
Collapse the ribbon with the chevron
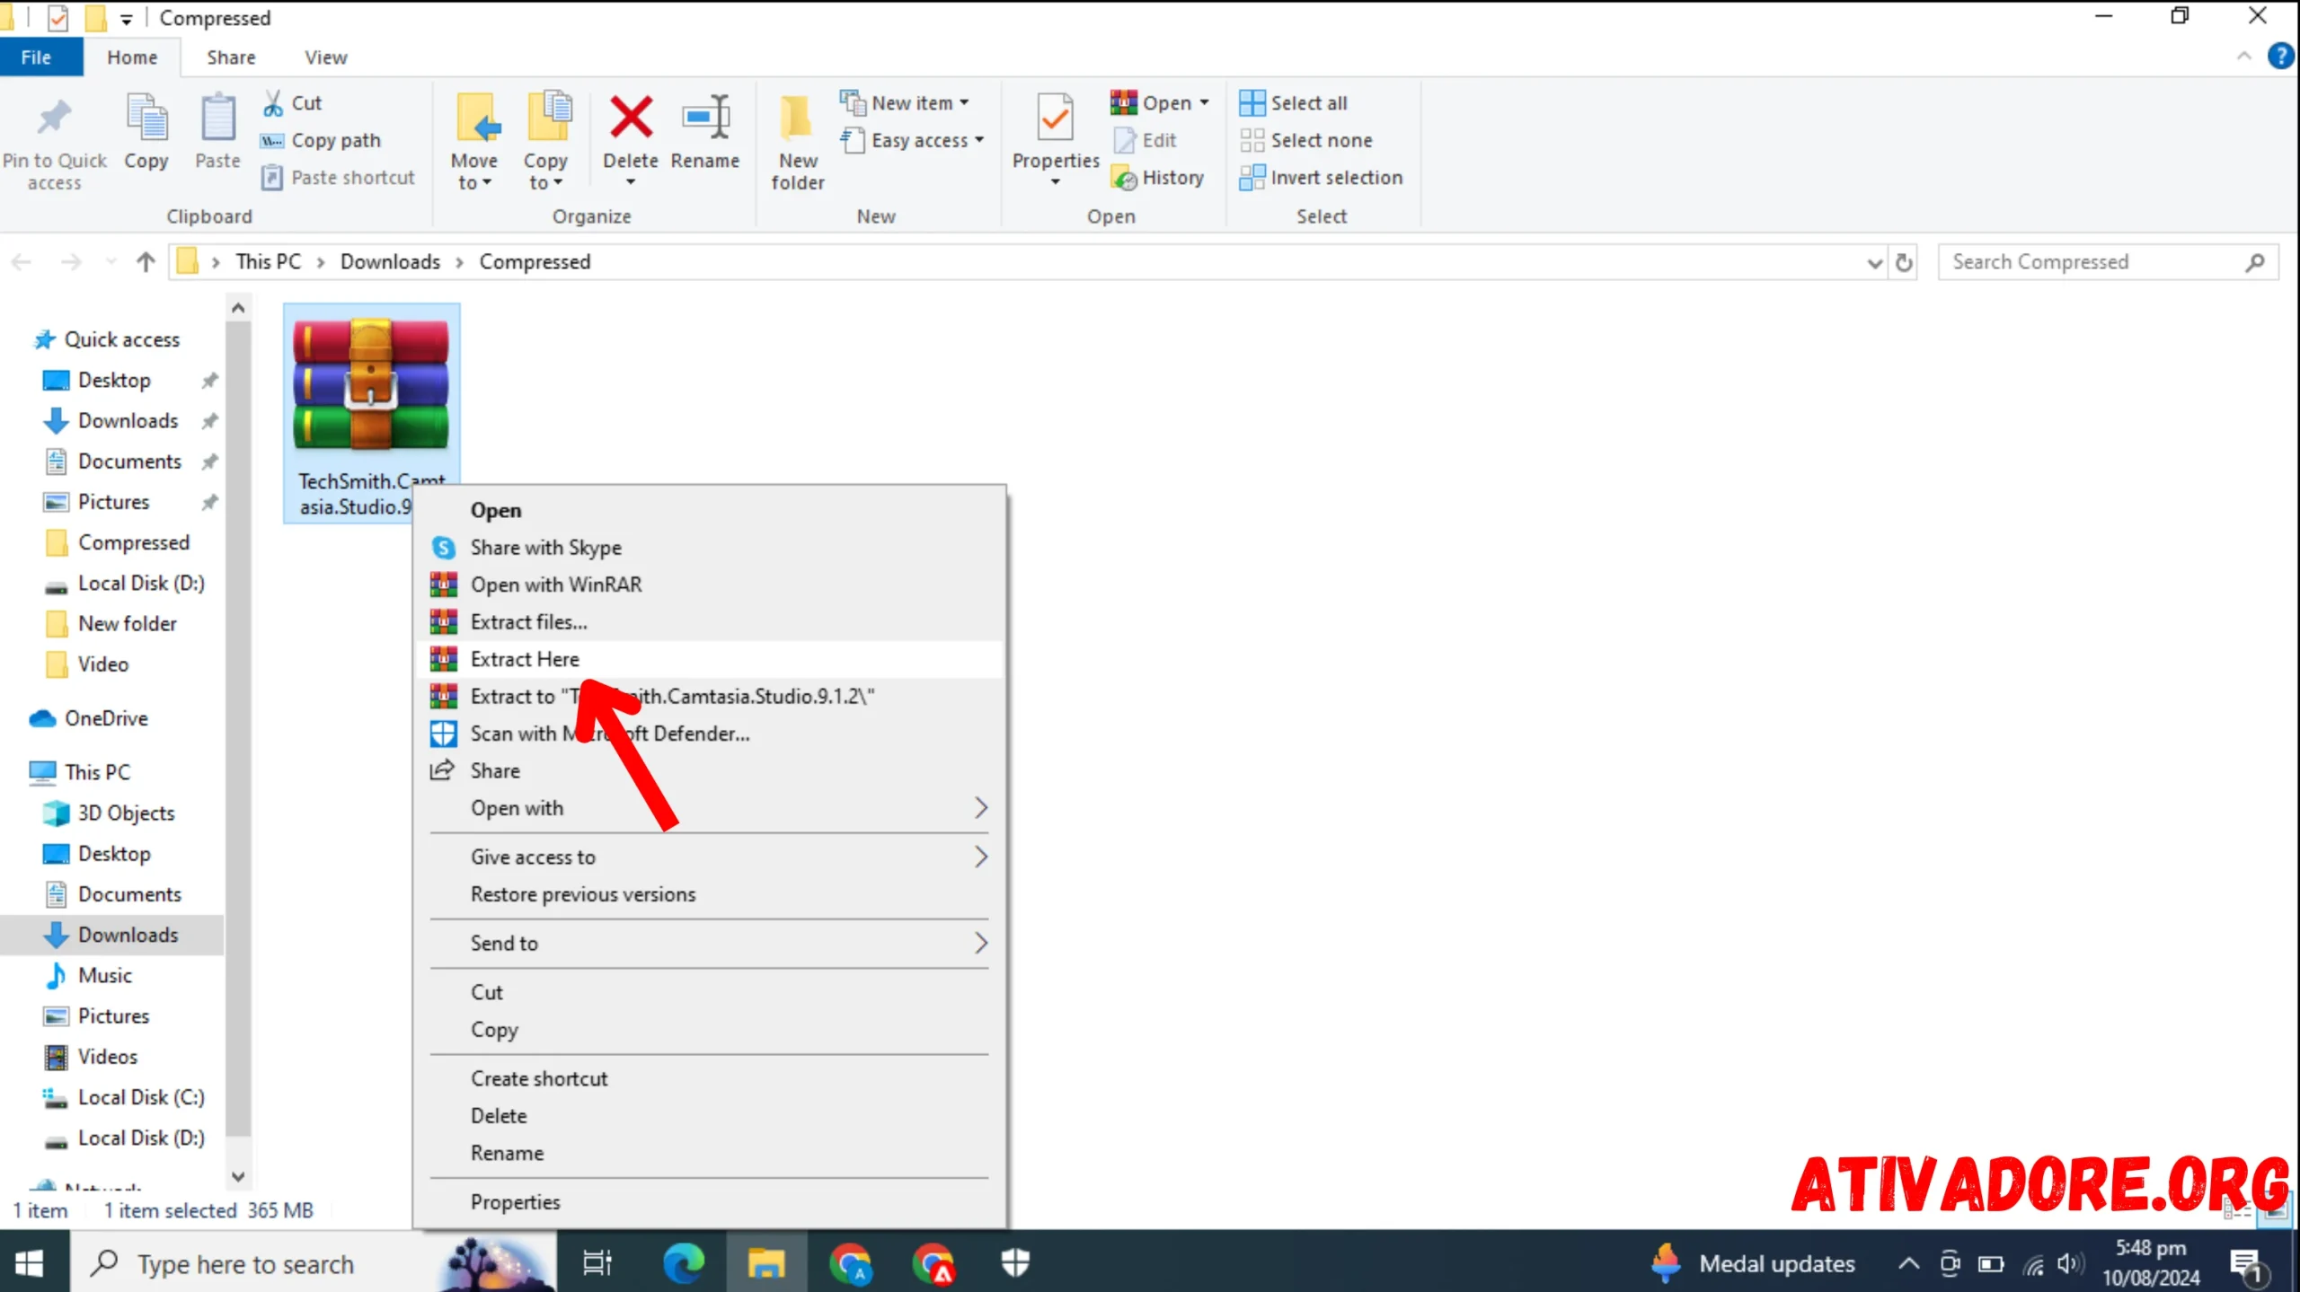[x=2243, y=57]
